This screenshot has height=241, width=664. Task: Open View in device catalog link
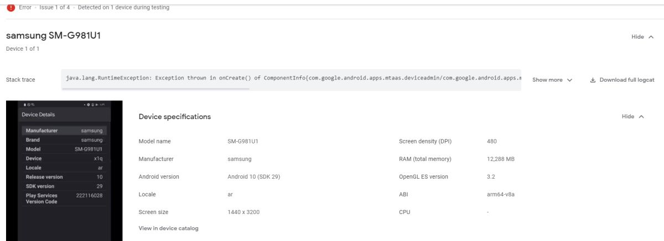(x=168, y=228)
